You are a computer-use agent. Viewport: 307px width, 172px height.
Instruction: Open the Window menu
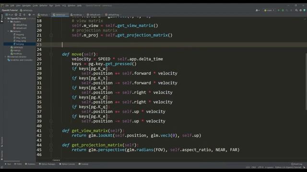[x=71, y=5]
